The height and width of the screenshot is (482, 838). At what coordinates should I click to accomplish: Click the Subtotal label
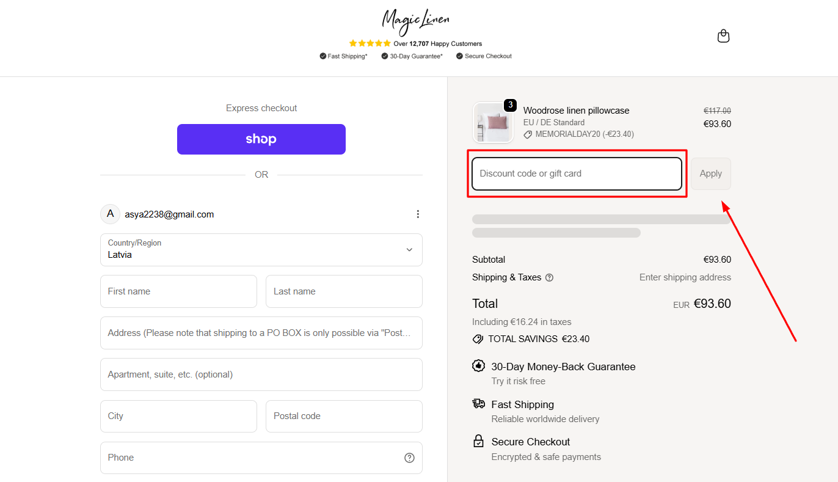click(x=489, y=260)
